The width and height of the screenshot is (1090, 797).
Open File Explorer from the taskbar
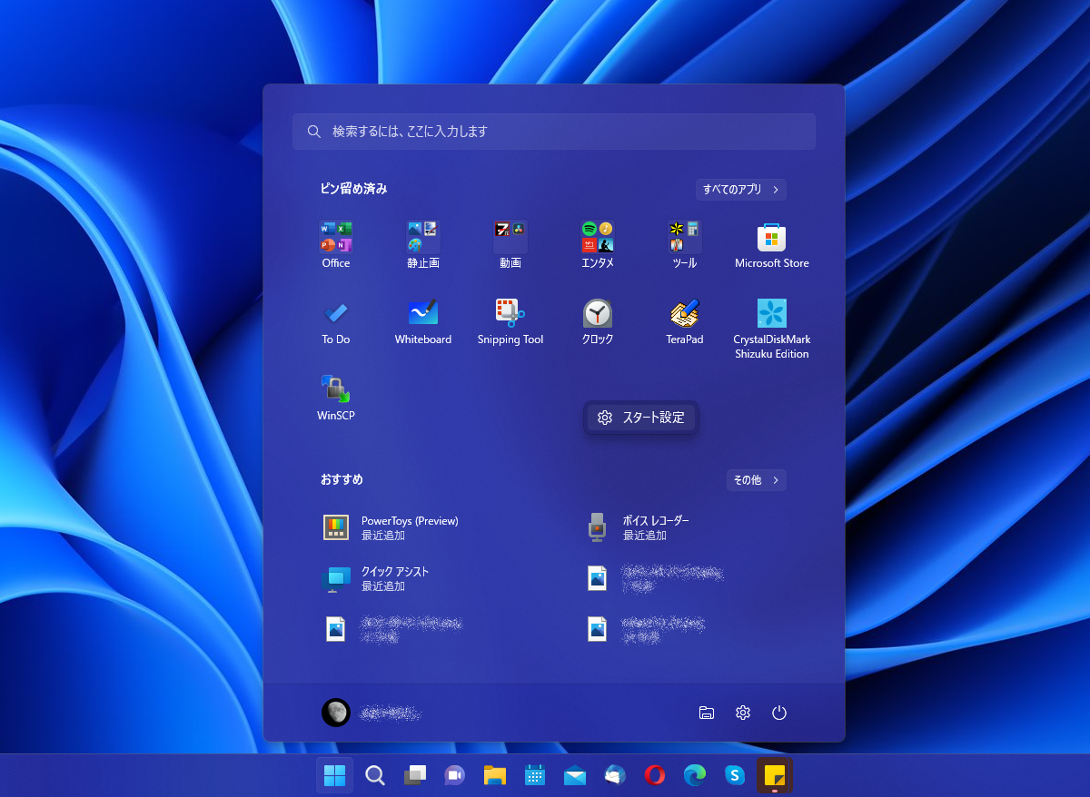click(494, 775)
